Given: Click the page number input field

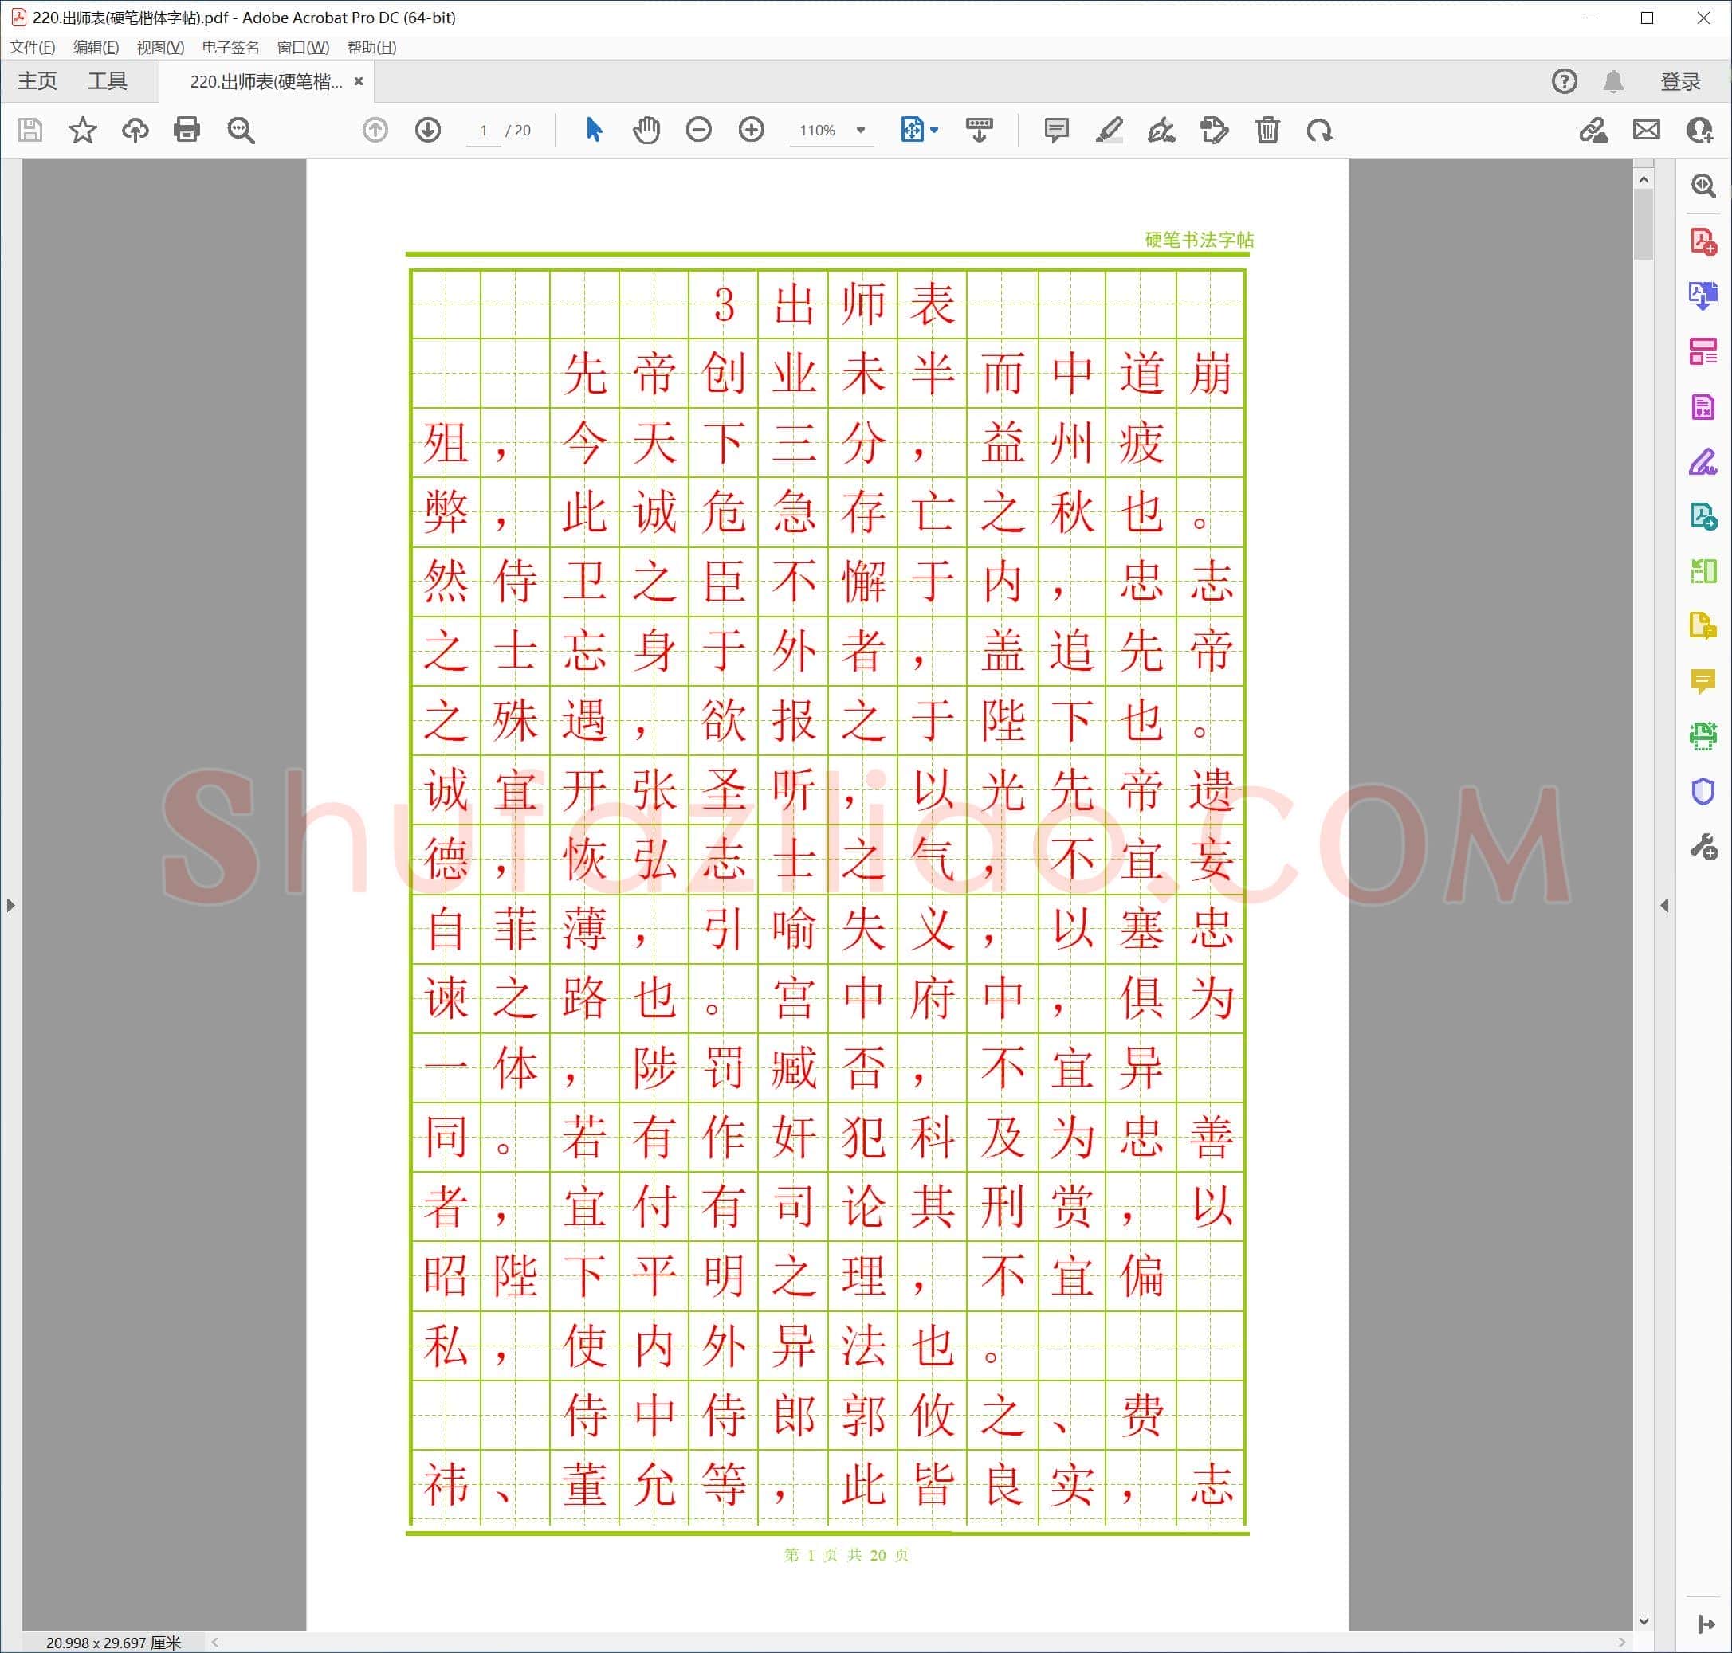Looking at the screenshot, I should click(483, 131).
